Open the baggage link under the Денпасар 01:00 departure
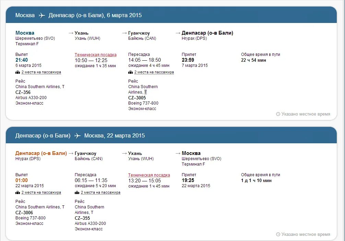This screenshot has height=241, width=345. 41,192
